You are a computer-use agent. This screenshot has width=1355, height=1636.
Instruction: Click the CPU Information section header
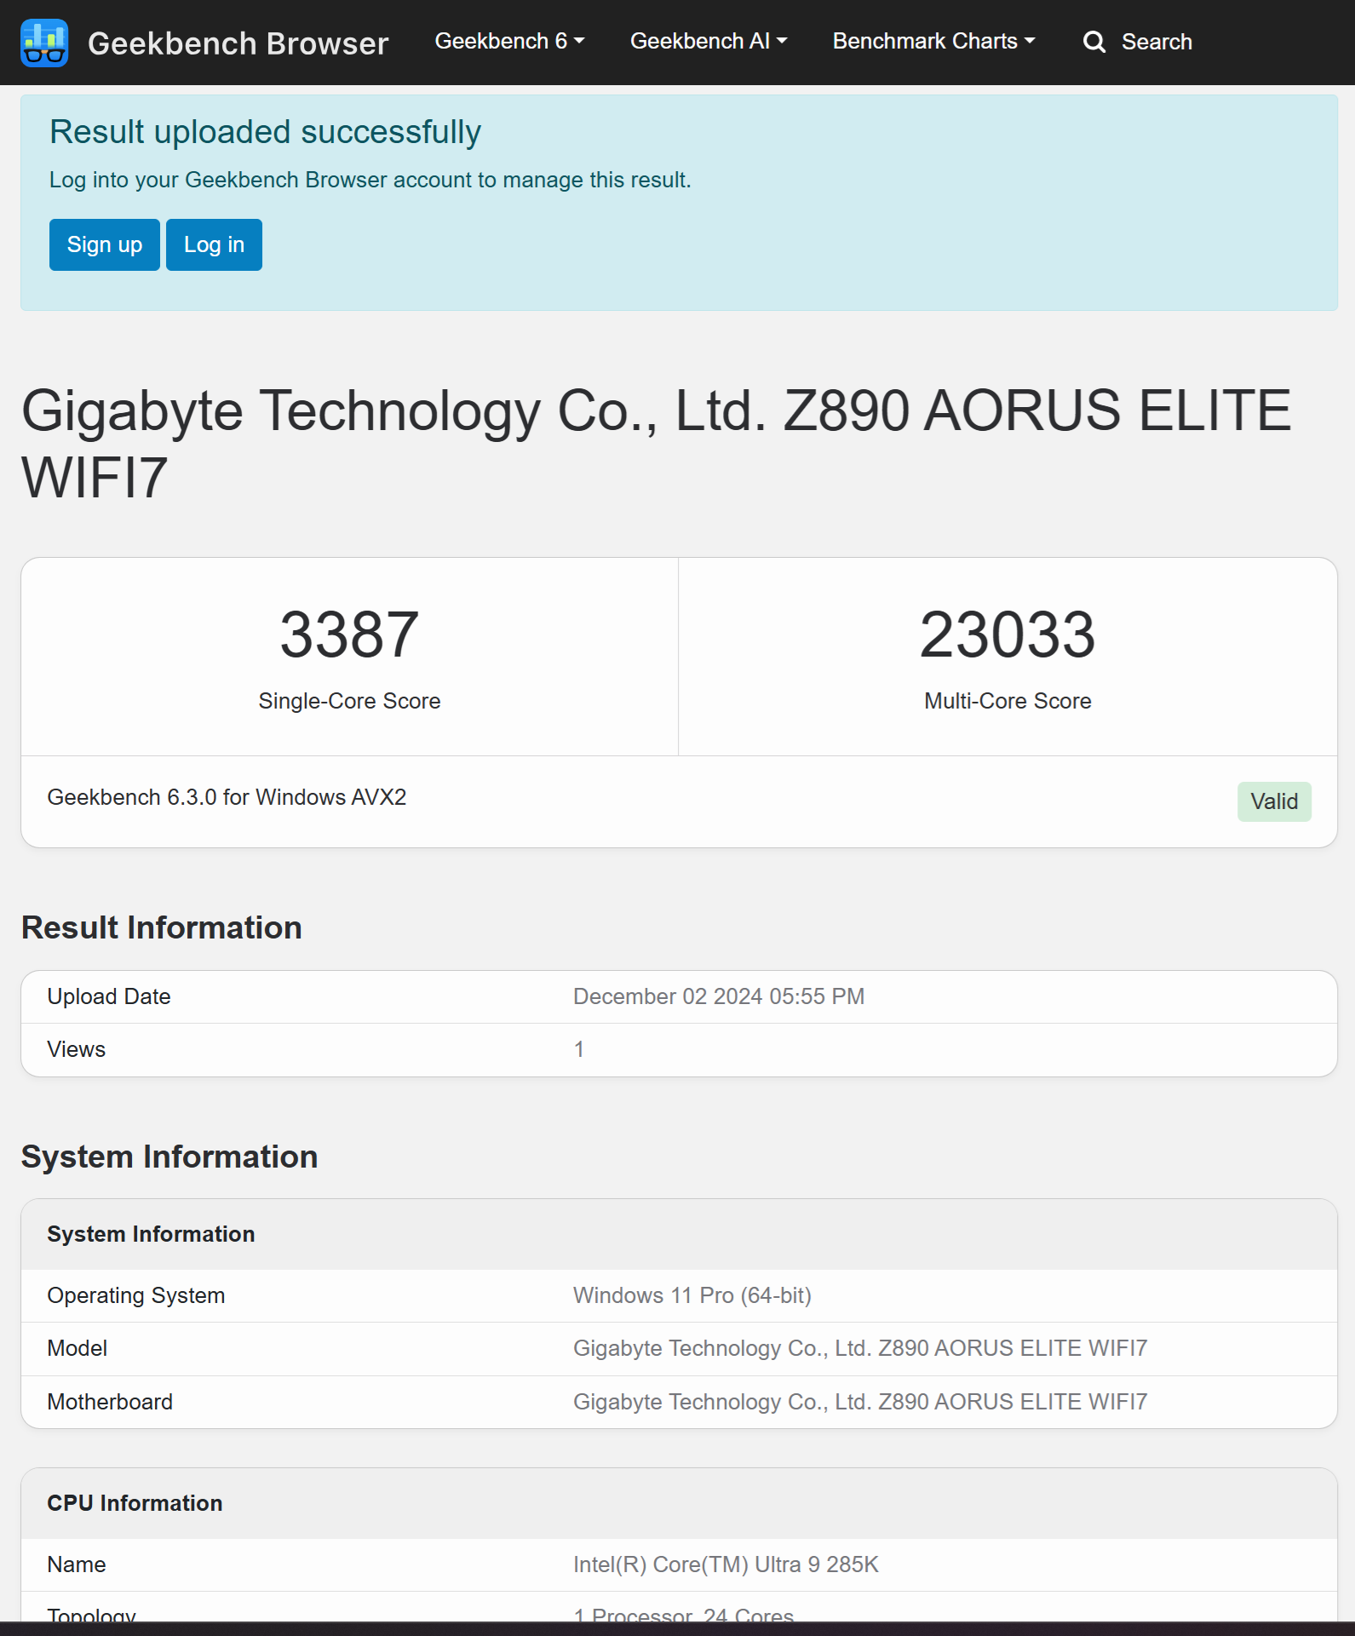[x=135, y=1503]
